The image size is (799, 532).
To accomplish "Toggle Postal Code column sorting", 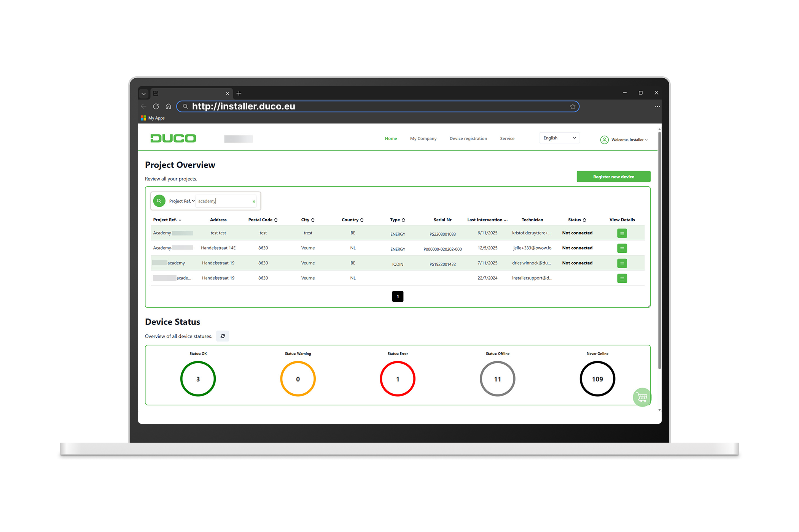I will tap(276, 220).
